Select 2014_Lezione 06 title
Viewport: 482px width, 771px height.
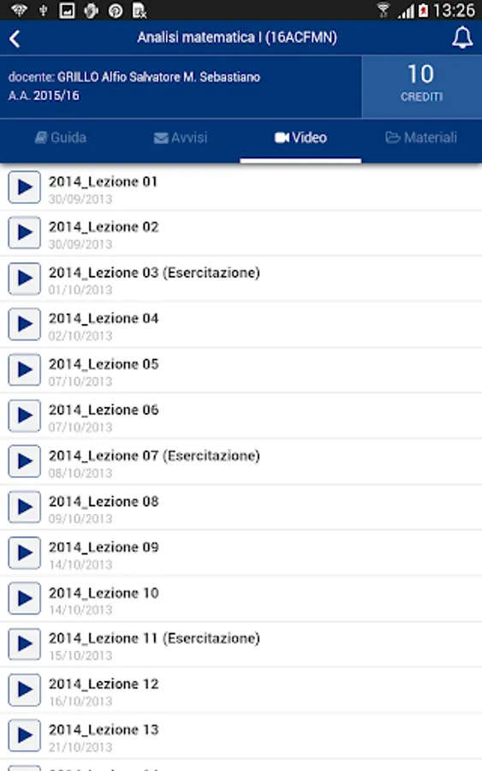104,410
